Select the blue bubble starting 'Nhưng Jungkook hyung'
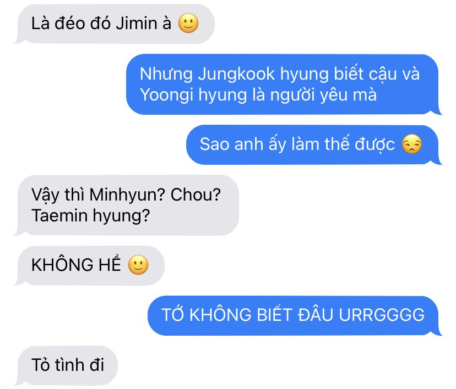The width and height of the screenshot is (456, 389). coord(284,85)
